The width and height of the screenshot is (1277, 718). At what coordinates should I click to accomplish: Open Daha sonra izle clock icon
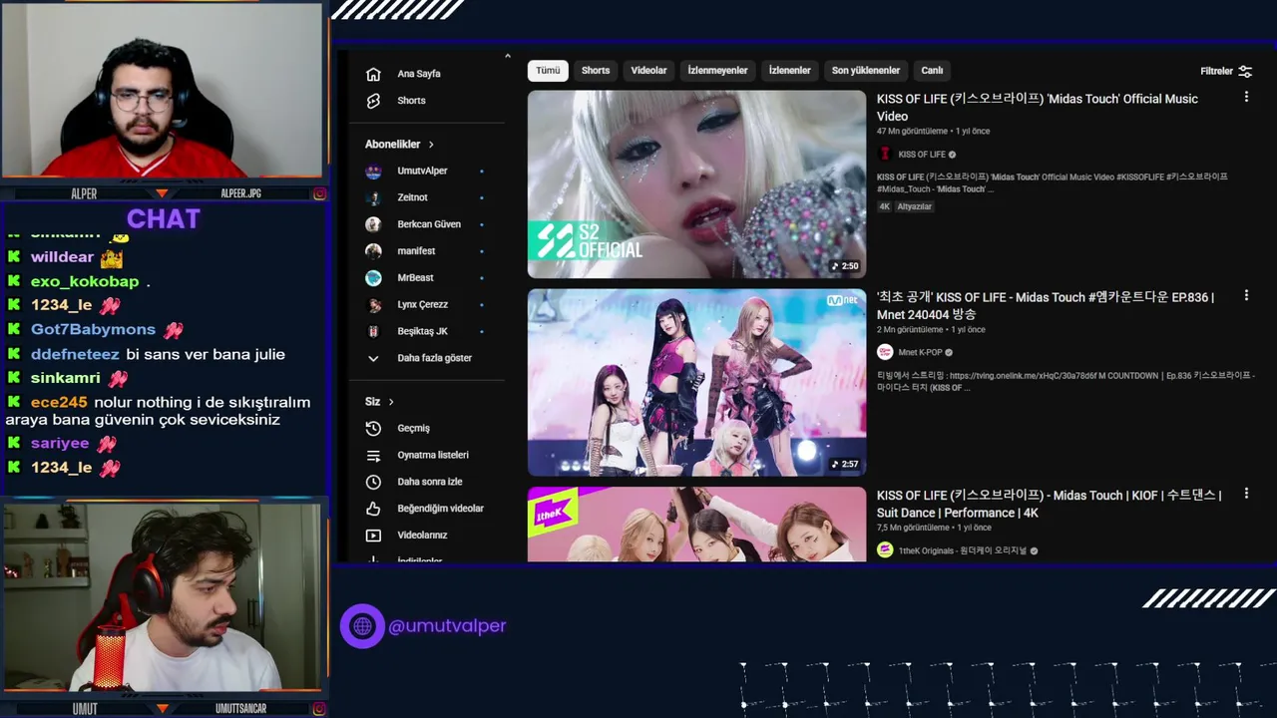(373, 482)
